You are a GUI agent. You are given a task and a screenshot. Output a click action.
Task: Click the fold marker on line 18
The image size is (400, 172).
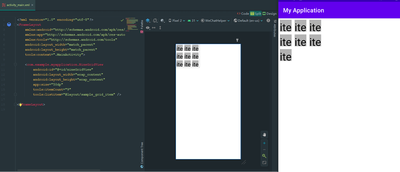pyautogui.click(x=15, y=104)
